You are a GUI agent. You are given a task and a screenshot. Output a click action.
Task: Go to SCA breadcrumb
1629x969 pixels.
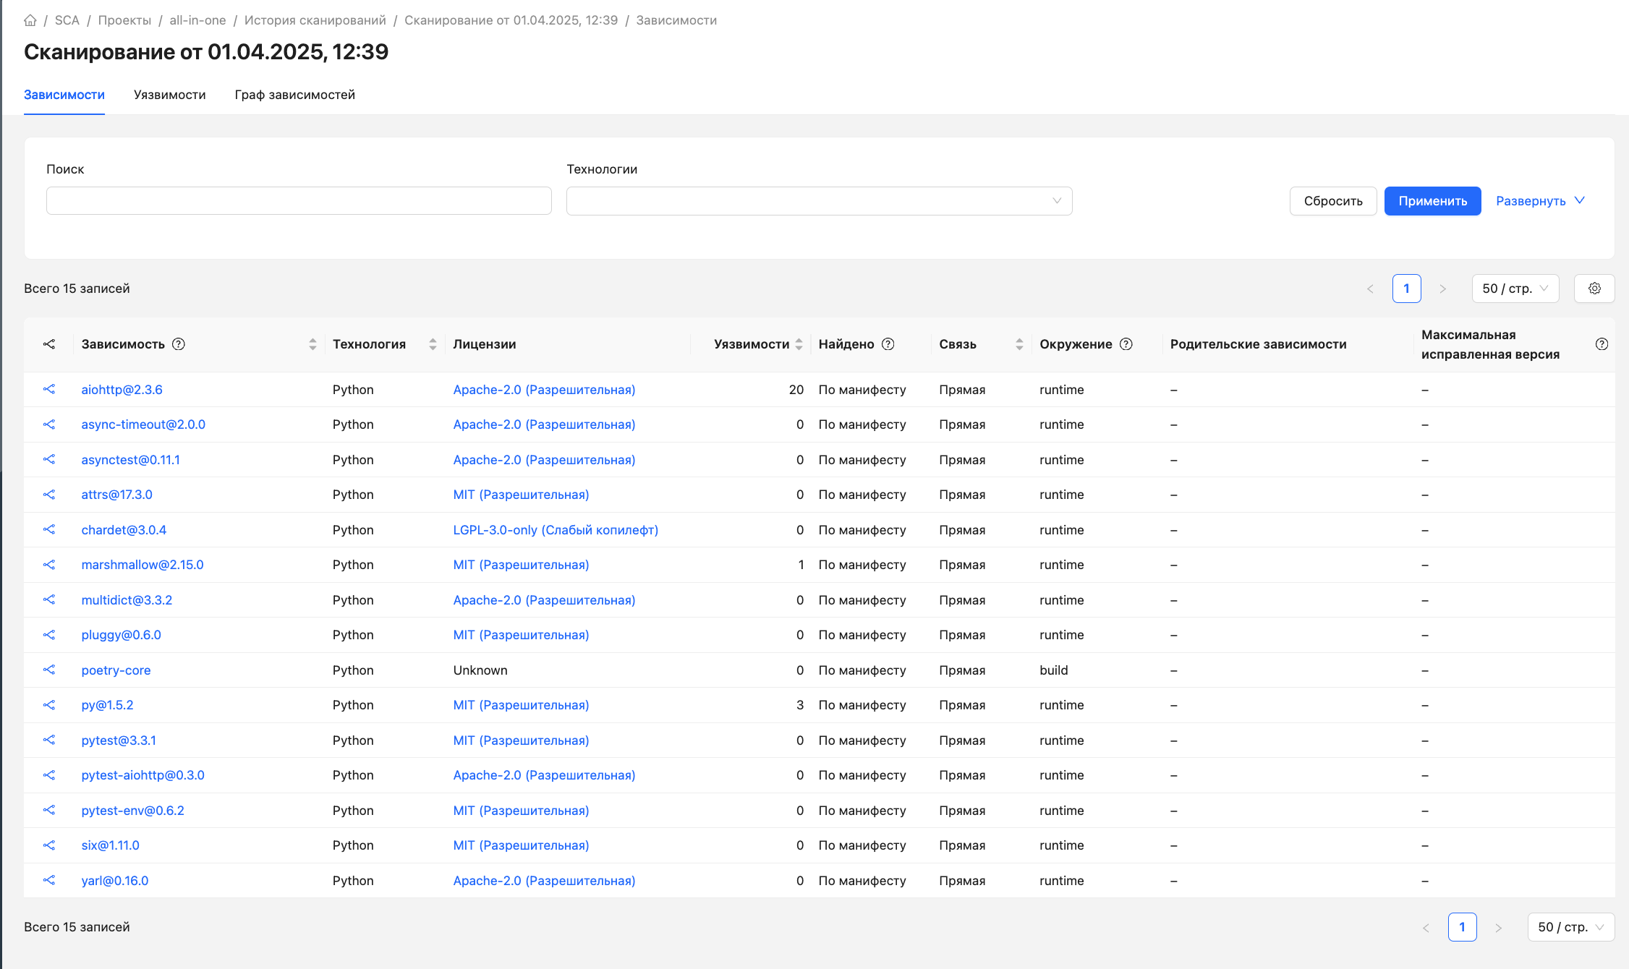[x=67, y=20]
